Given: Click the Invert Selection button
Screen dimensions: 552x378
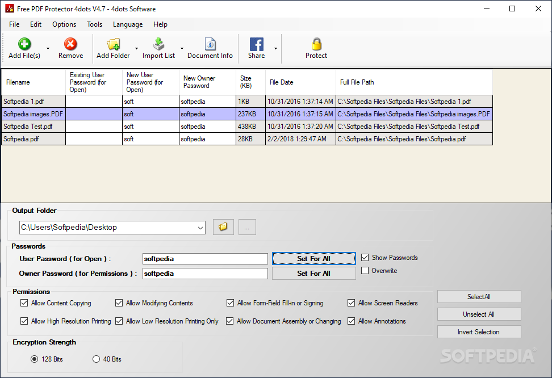Looking at the screenshot, I should pyautogui.click(x=479, y=332).
